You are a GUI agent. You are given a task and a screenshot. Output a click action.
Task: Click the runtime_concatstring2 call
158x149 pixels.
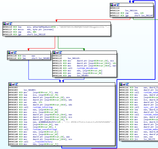click(45, 129)
